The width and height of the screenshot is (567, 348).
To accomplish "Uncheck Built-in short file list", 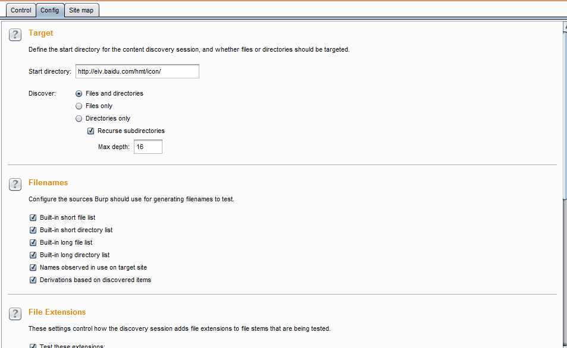I will [33, 218].
